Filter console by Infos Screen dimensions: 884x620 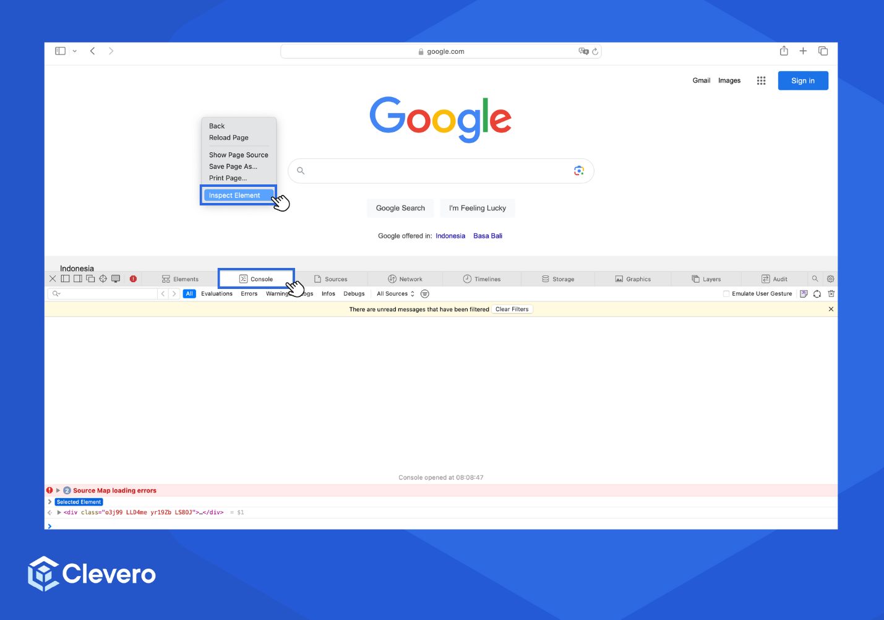coord(328,294)
